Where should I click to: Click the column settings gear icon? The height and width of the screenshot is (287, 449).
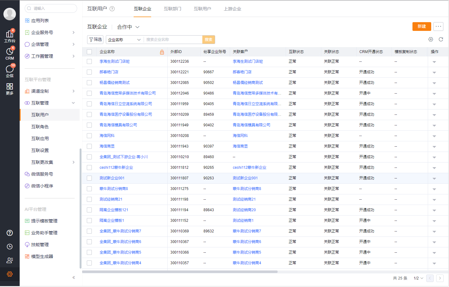(x=431, y=39)
